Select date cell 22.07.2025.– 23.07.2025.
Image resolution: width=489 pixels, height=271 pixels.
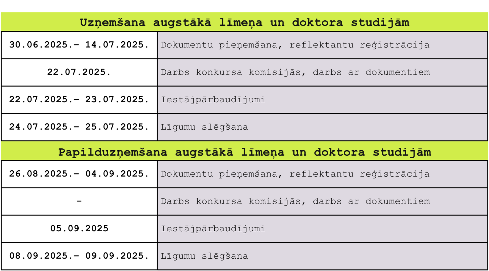(x=79, y=99)
